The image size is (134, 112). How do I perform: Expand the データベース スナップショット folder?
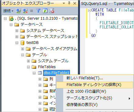[17, 37]
